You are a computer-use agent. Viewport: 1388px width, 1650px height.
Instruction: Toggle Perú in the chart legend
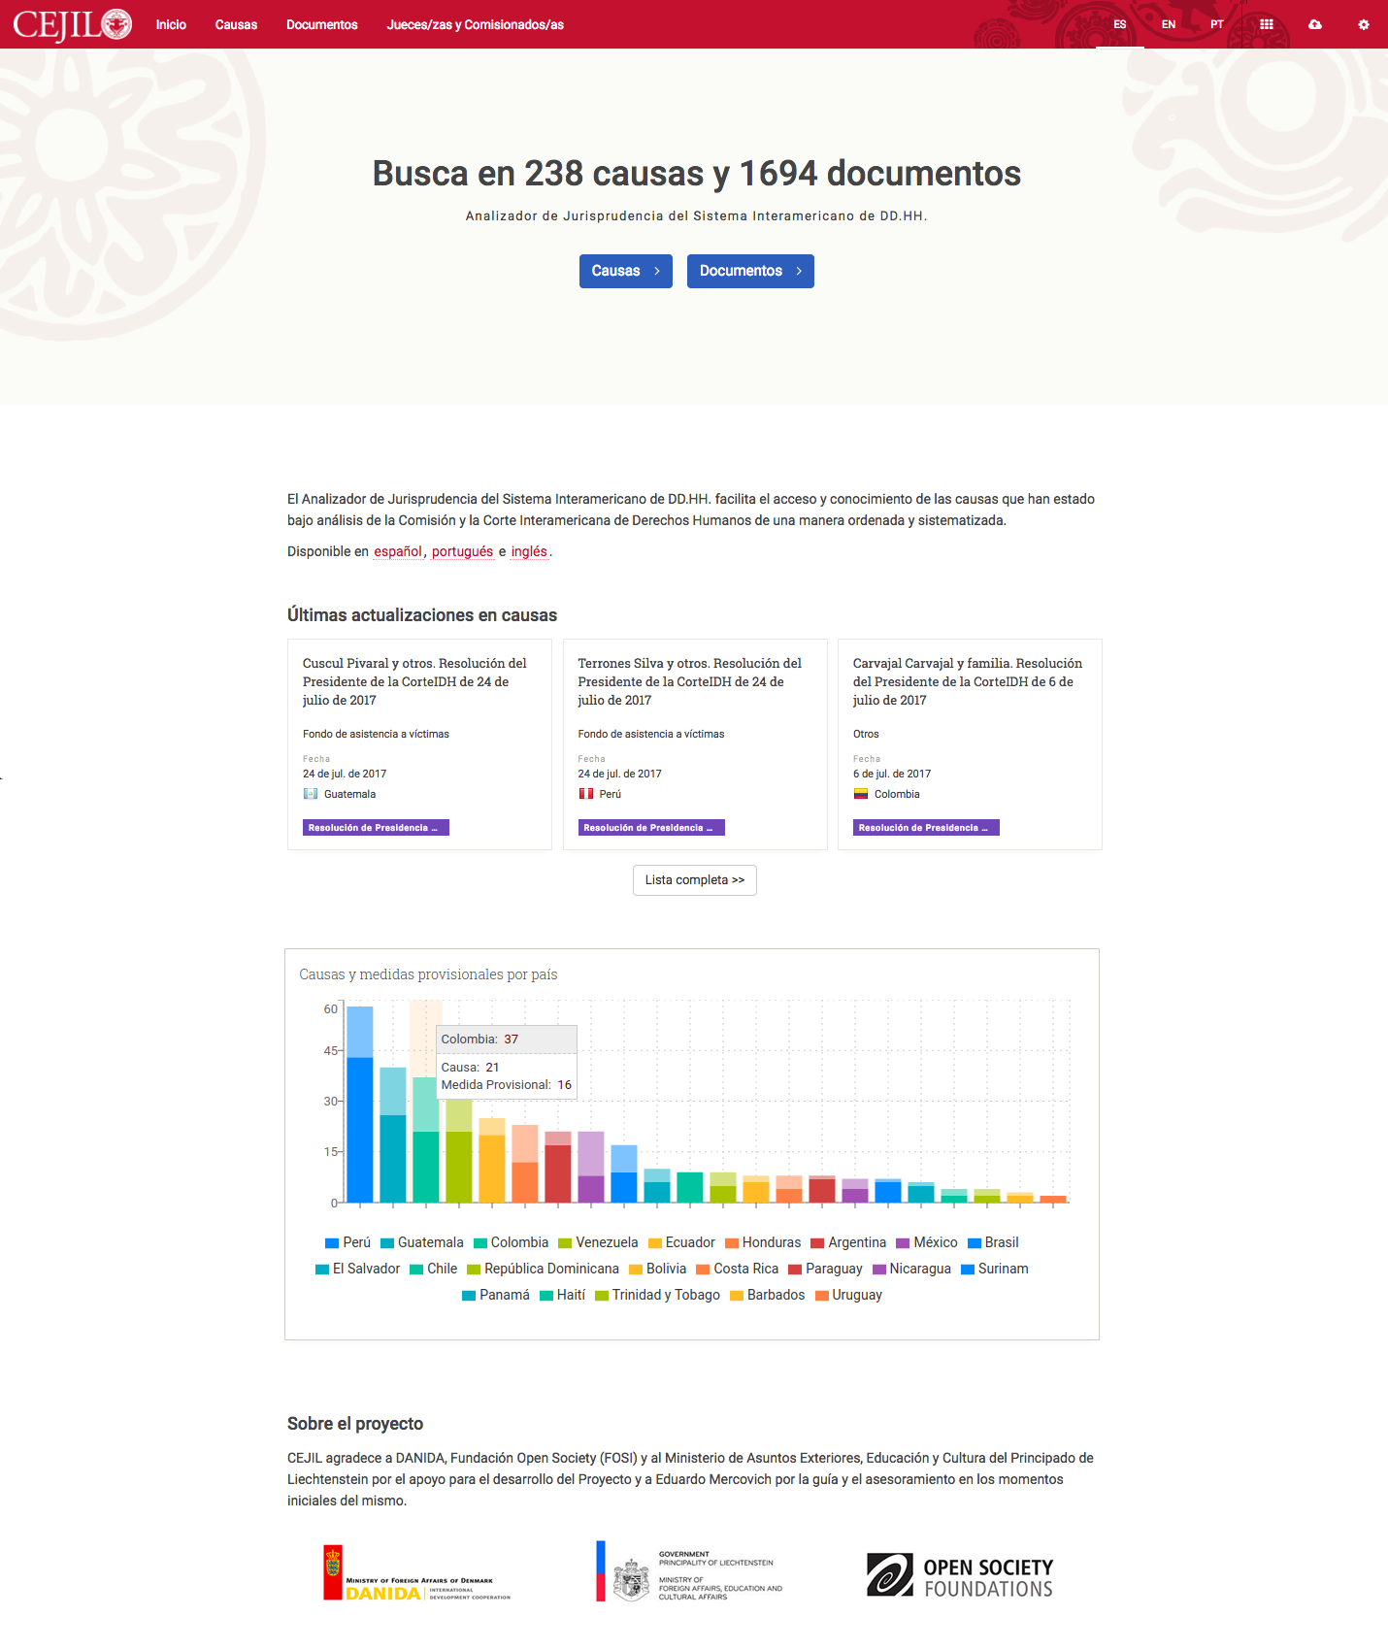click(348, 1242)
